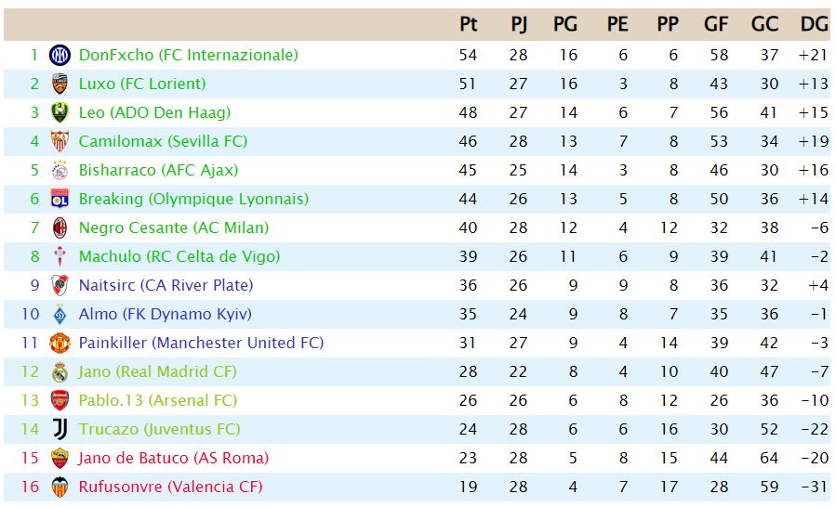Screen dimensions: 836x507
Task: Click the Olympique Lyonnais OL logo
Action: coord(60,199)
